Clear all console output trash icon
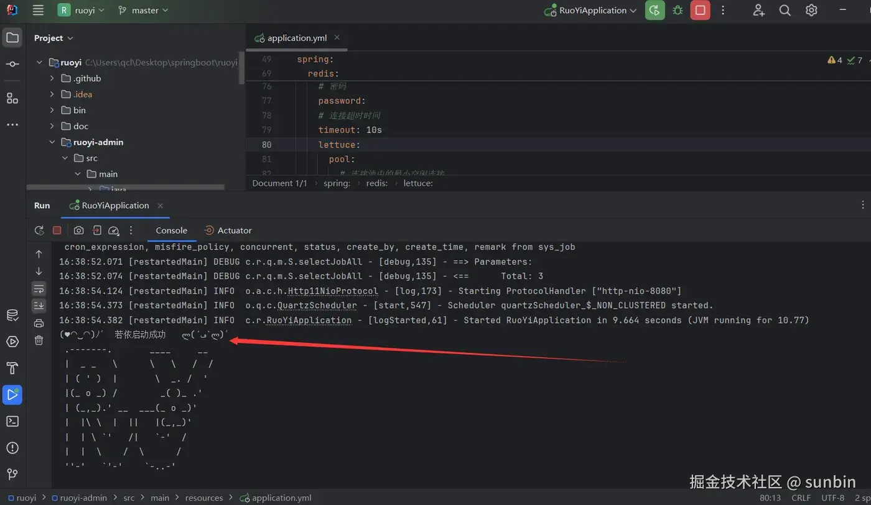 [39, 340]
